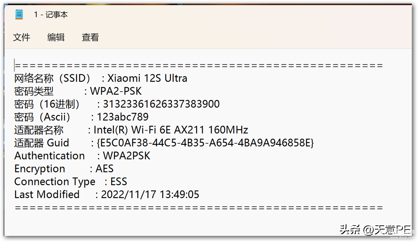Viewport: 418px width, 242px height.
Task: Click the Notepad app icon in title bar
Action: click(x=19, y=14)
